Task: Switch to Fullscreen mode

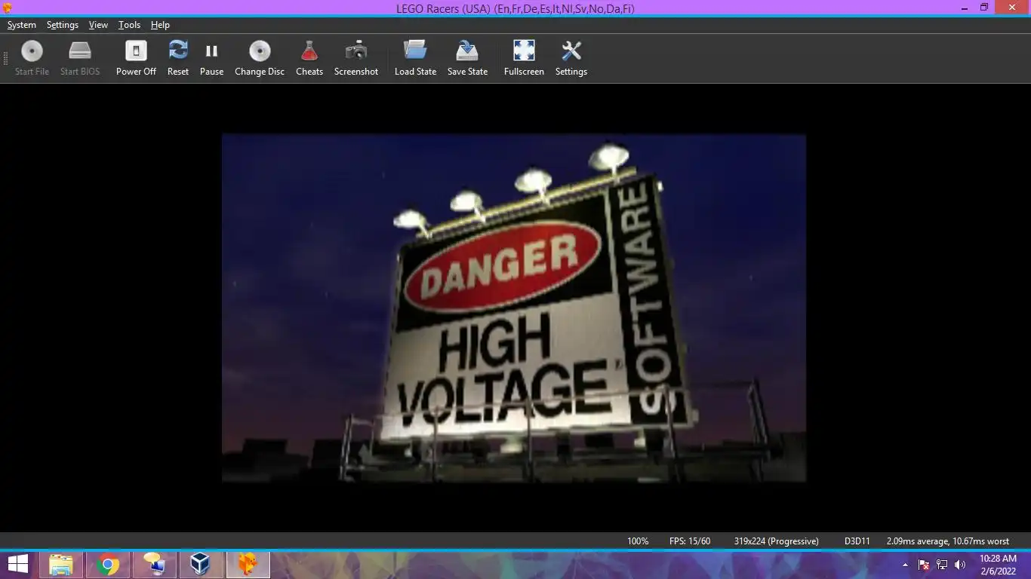Action: click(524, 58)
